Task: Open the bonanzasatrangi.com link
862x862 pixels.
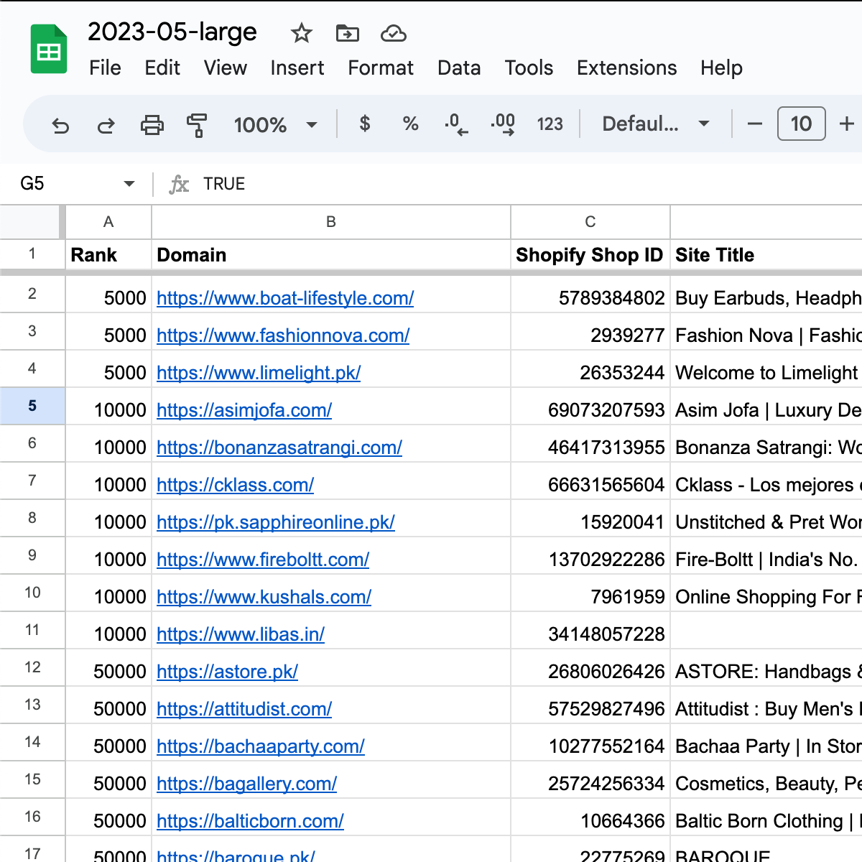Action: (x=279, y=448)
